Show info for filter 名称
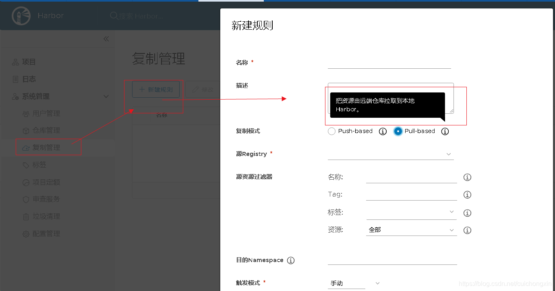The height and width of the screenshot is (291, 555). point(468,177)
